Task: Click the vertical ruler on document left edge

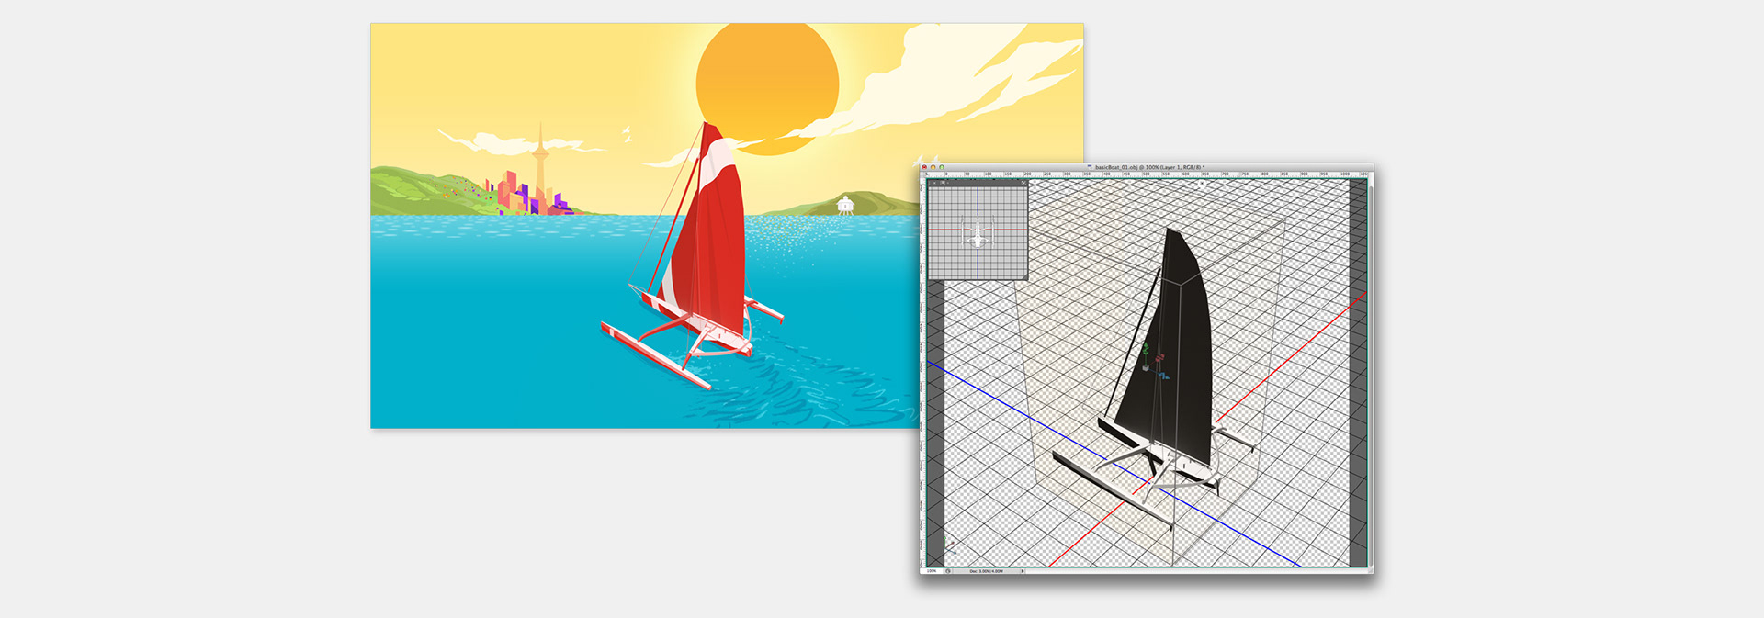Action: click(x=922, y=372)
